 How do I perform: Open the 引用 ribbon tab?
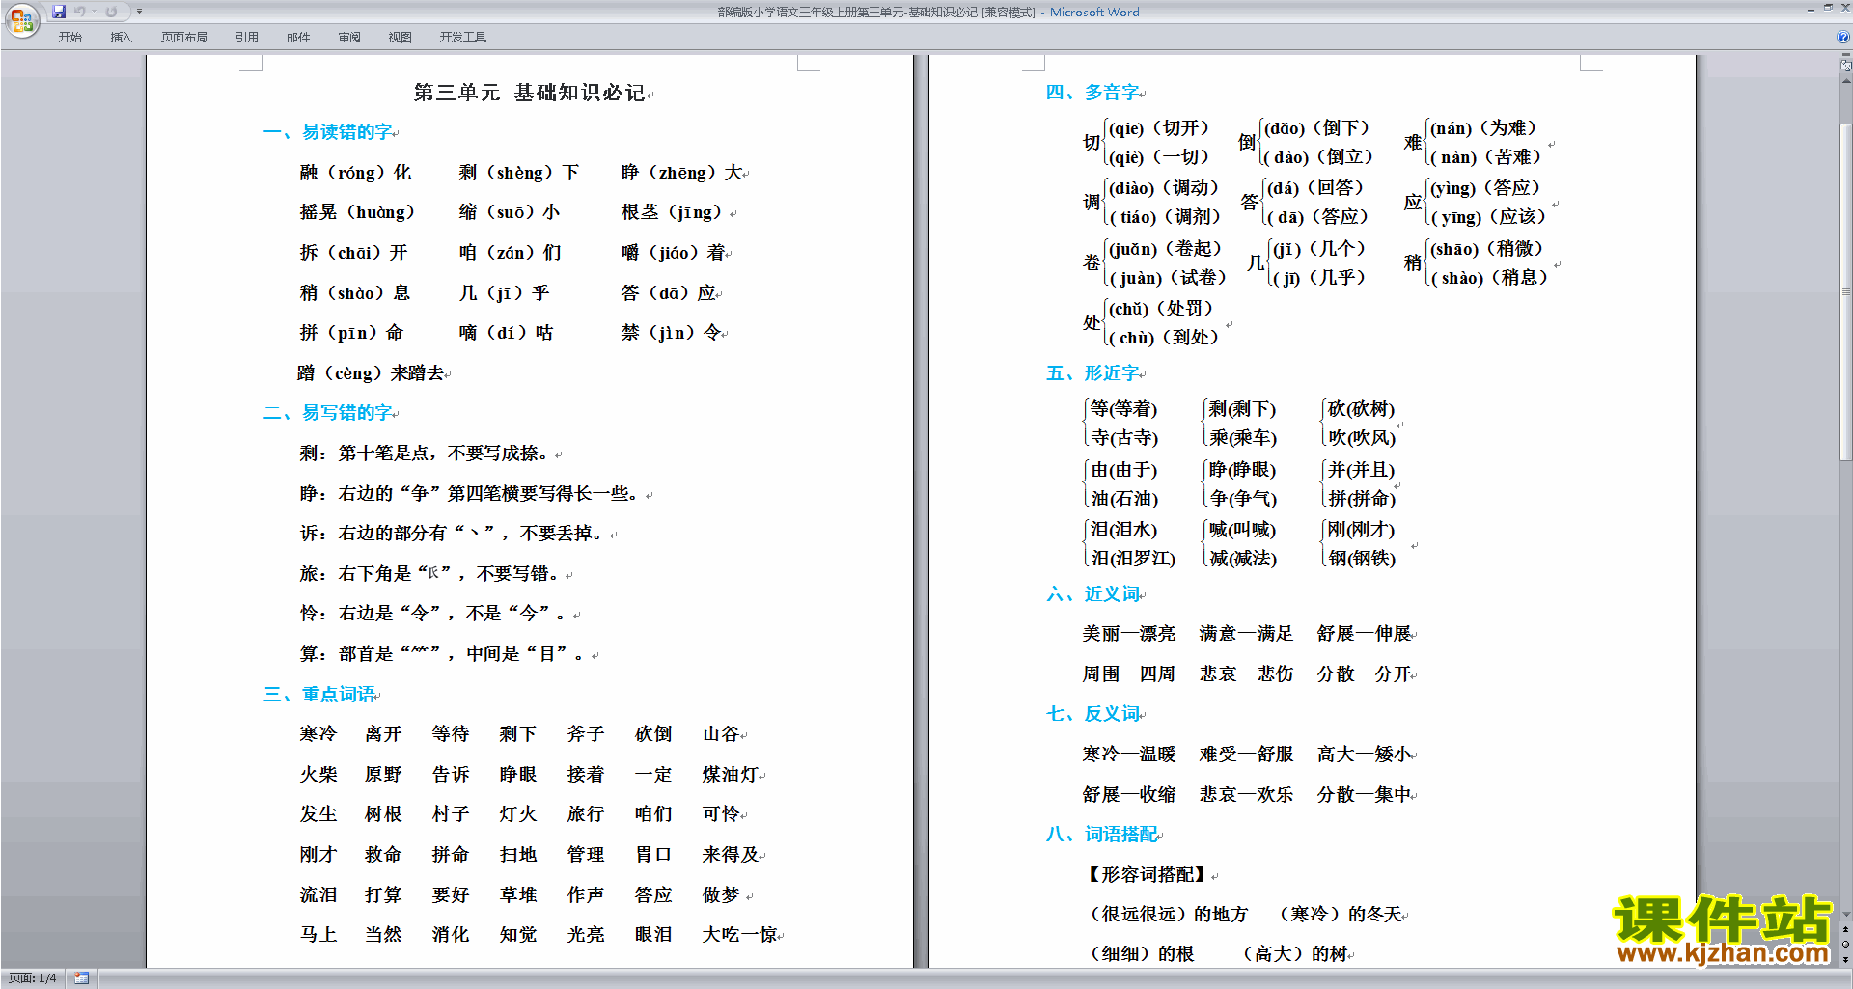[247, 38]
